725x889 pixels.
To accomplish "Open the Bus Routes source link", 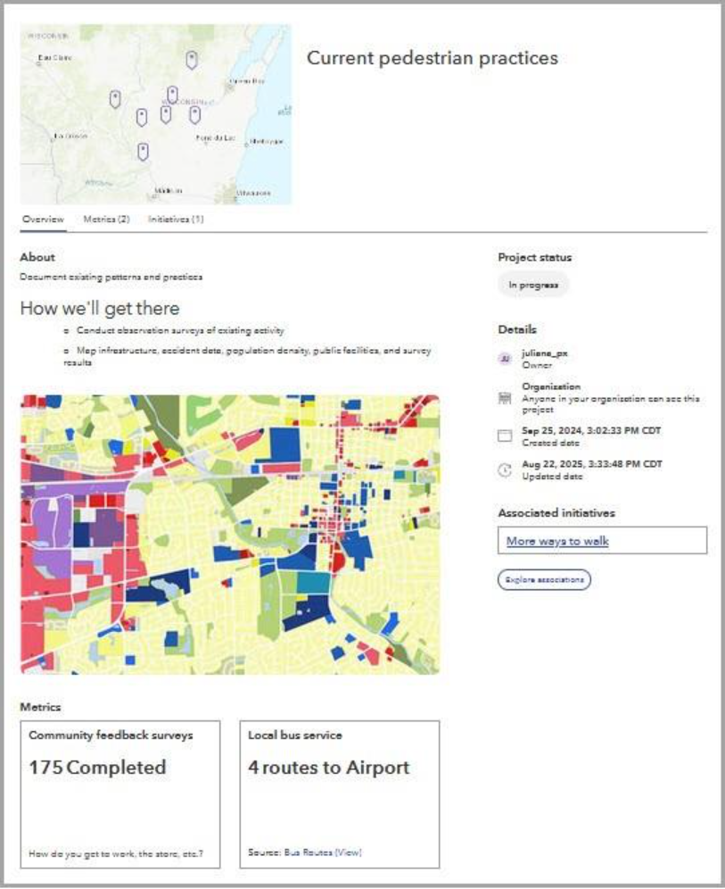I will pos(309,852).
